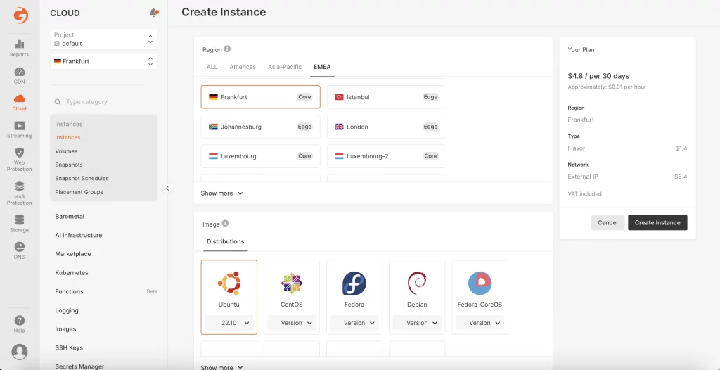Open the Help question mark icon
Screen dimensions: 720x370
click(x=19, y=321)
